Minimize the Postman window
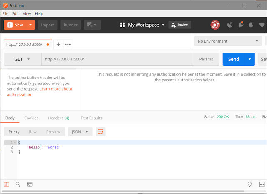 click(229, 5)
